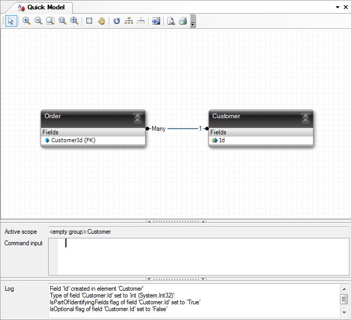Open the print preview icon

(171, 21)
